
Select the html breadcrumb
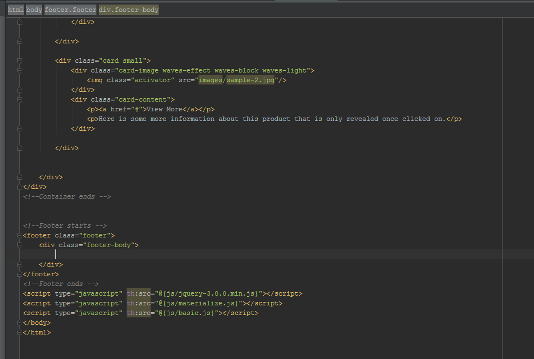[15, 10]
